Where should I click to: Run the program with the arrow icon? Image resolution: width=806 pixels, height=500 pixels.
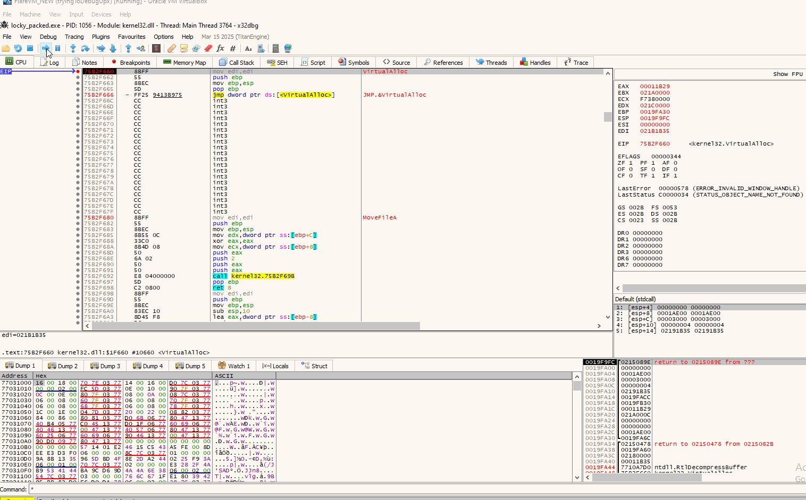coord(46,48)
